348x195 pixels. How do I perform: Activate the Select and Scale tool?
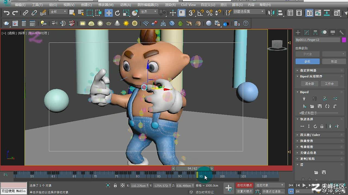coord(126,13)
